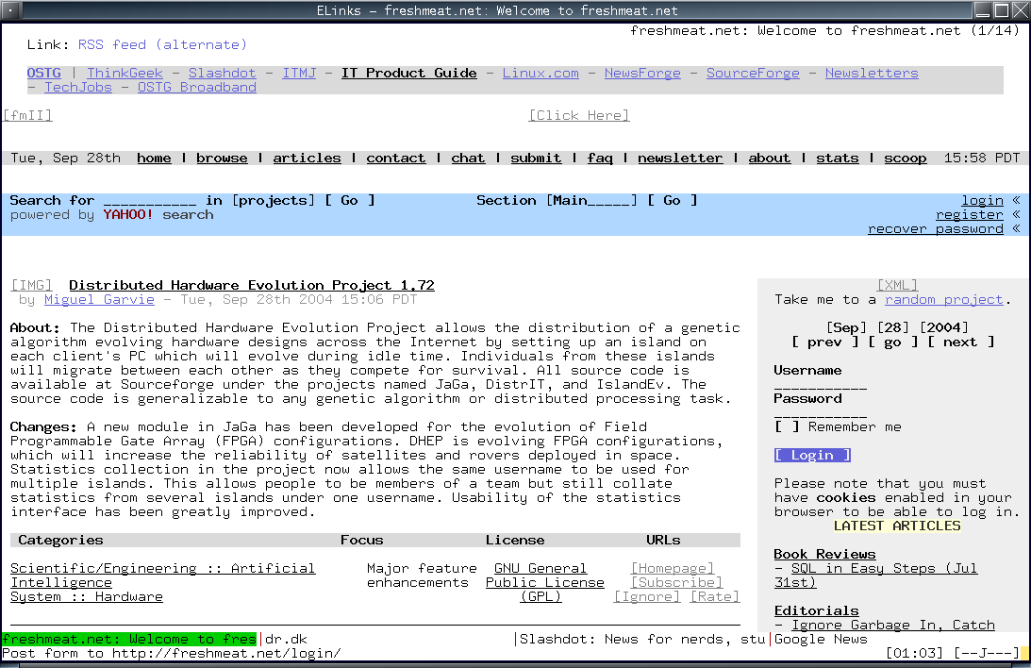Open the project [Homepage] link
This screenshot has height=668, width=1031.
673,569
